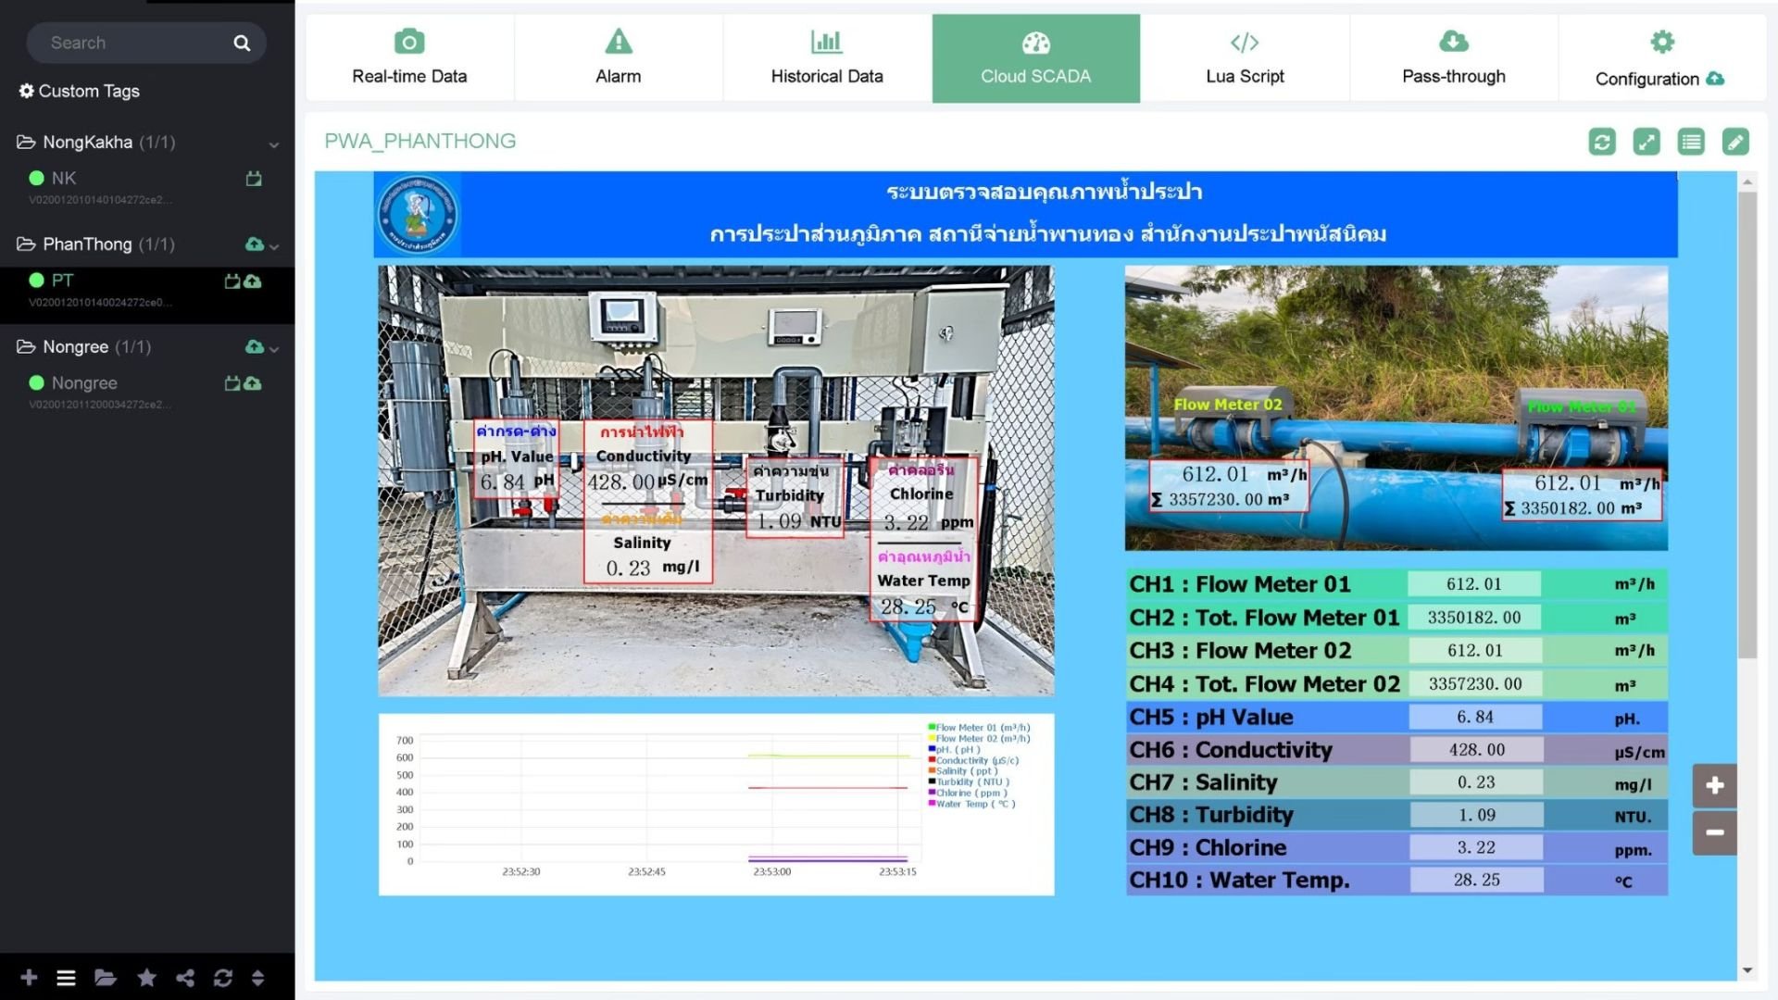Click the sort arrows icon in sidebar footer
The width and height of the screenshot is (1778, 1000).
pos(258,978)
